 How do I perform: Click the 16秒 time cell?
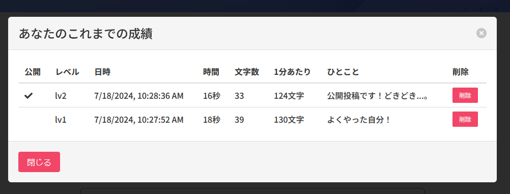(212, 96)
